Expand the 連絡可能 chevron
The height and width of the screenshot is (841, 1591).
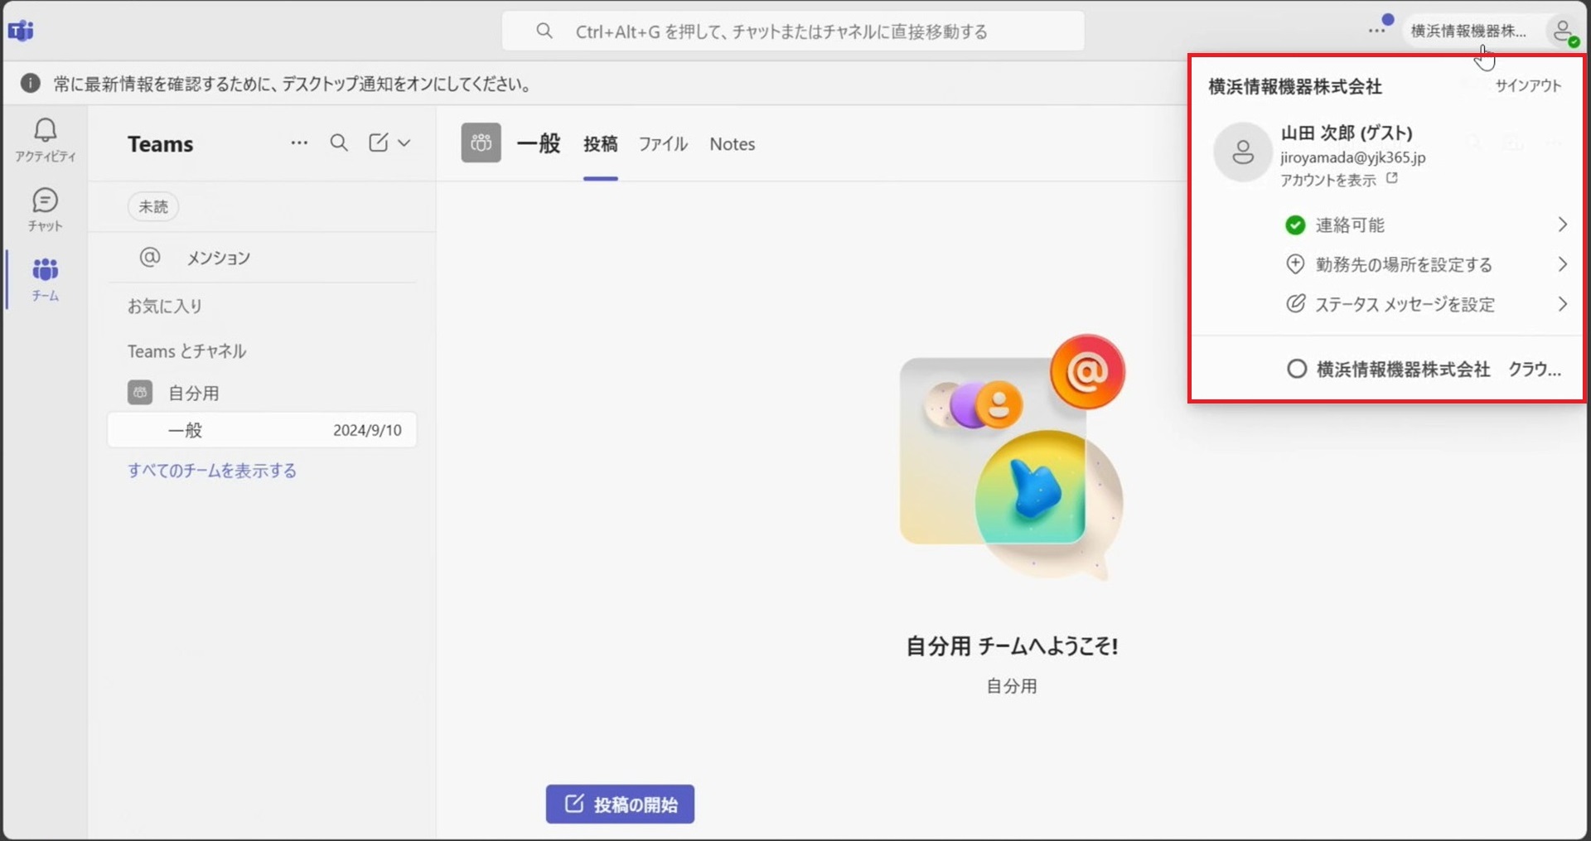pos(1563,225)
